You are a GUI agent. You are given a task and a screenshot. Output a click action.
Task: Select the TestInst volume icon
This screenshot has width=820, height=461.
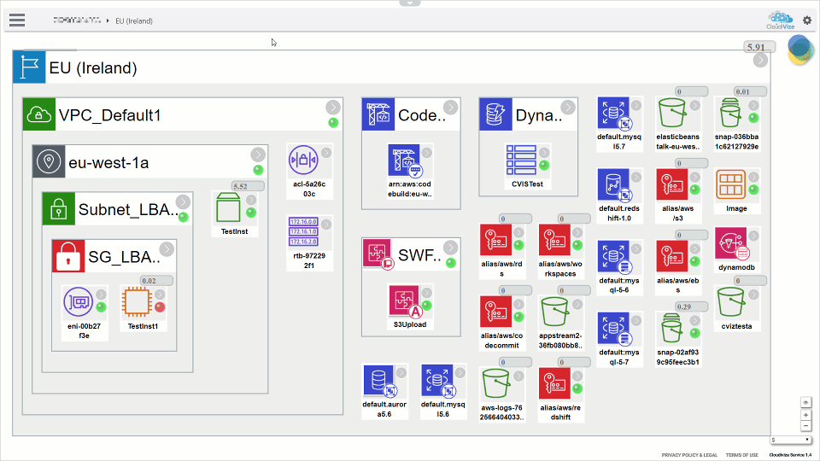[228, 207]
